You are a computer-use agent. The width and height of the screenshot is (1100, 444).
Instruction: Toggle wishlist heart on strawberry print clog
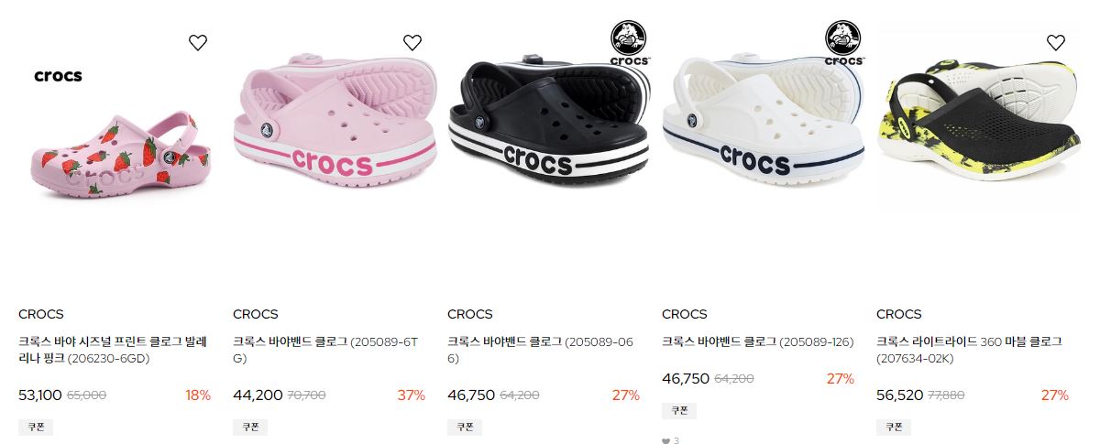point(198,42)
